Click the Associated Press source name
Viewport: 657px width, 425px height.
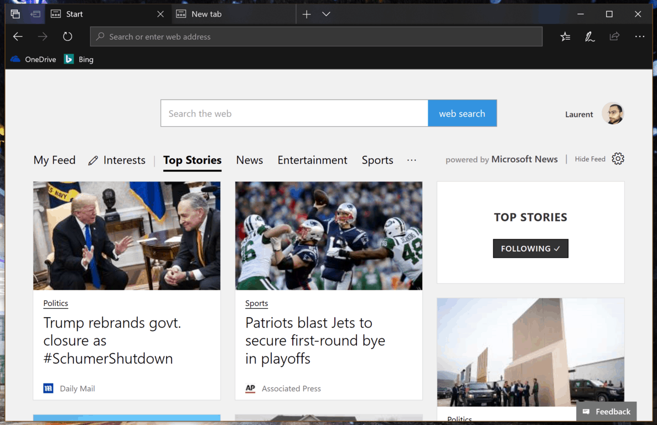pyautogui.click(x=292, y=388)
